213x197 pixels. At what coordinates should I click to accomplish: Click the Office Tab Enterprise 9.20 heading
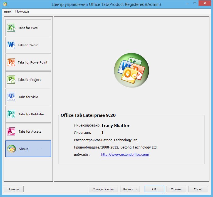coord(88,115)
